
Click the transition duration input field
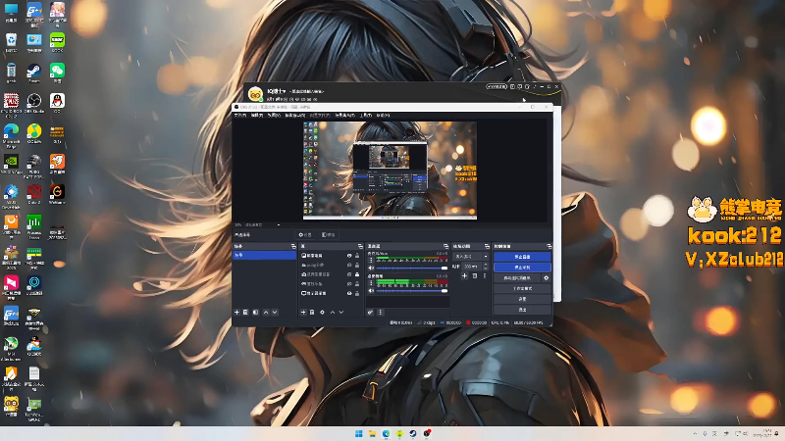(x=471, y=267)
